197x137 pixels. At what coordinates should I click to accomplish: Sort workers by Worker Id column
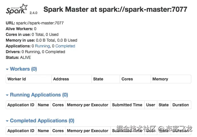(29, 79)
